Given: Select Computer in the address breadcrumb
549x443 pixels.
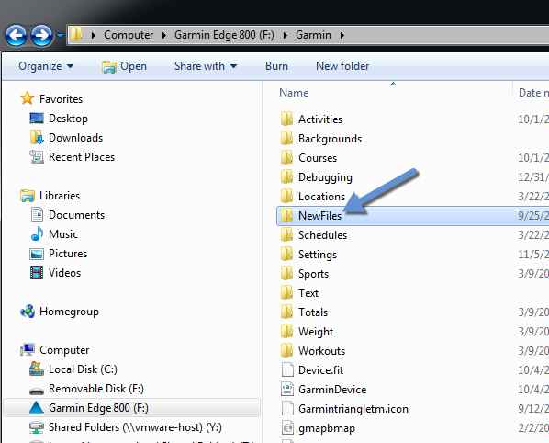Looking at the screenshot, I should (129, 35).
